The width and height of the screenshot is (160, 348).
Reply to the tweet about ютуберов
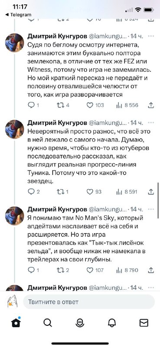pos(31,192)
